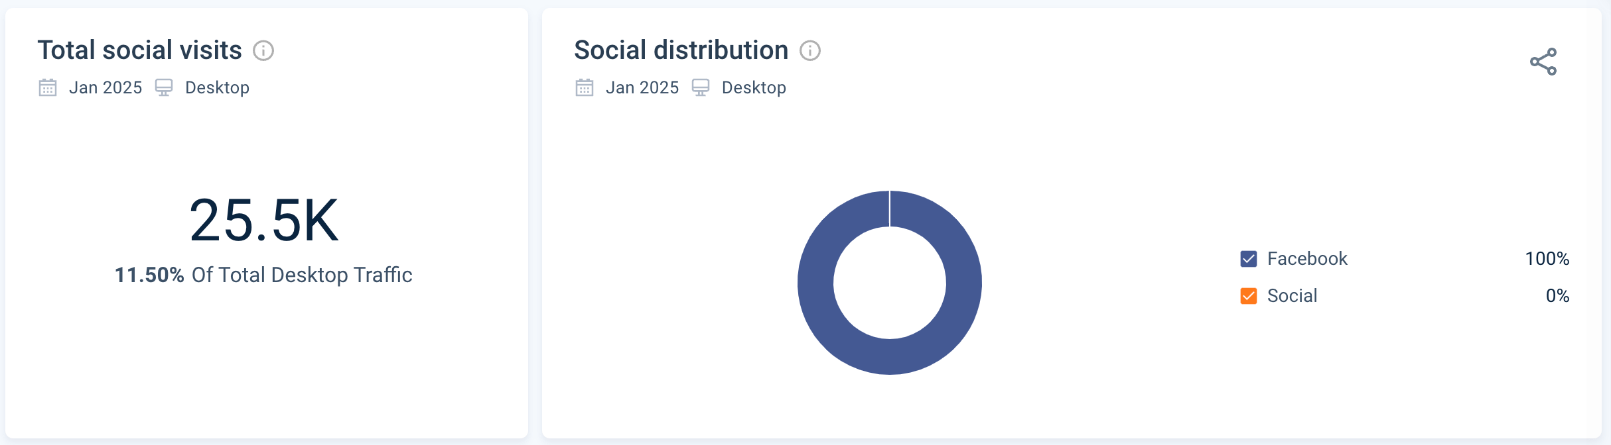Click the Total social visits heading

pos(139,50)
